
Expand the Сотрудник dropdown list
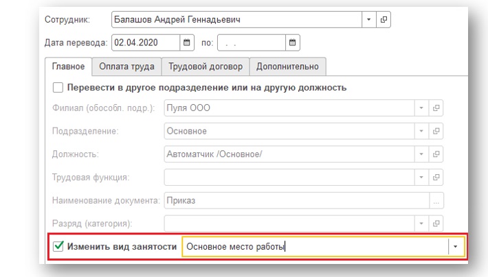(368, 20)
